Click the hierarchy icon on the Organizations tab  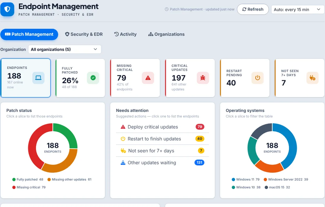151,34
